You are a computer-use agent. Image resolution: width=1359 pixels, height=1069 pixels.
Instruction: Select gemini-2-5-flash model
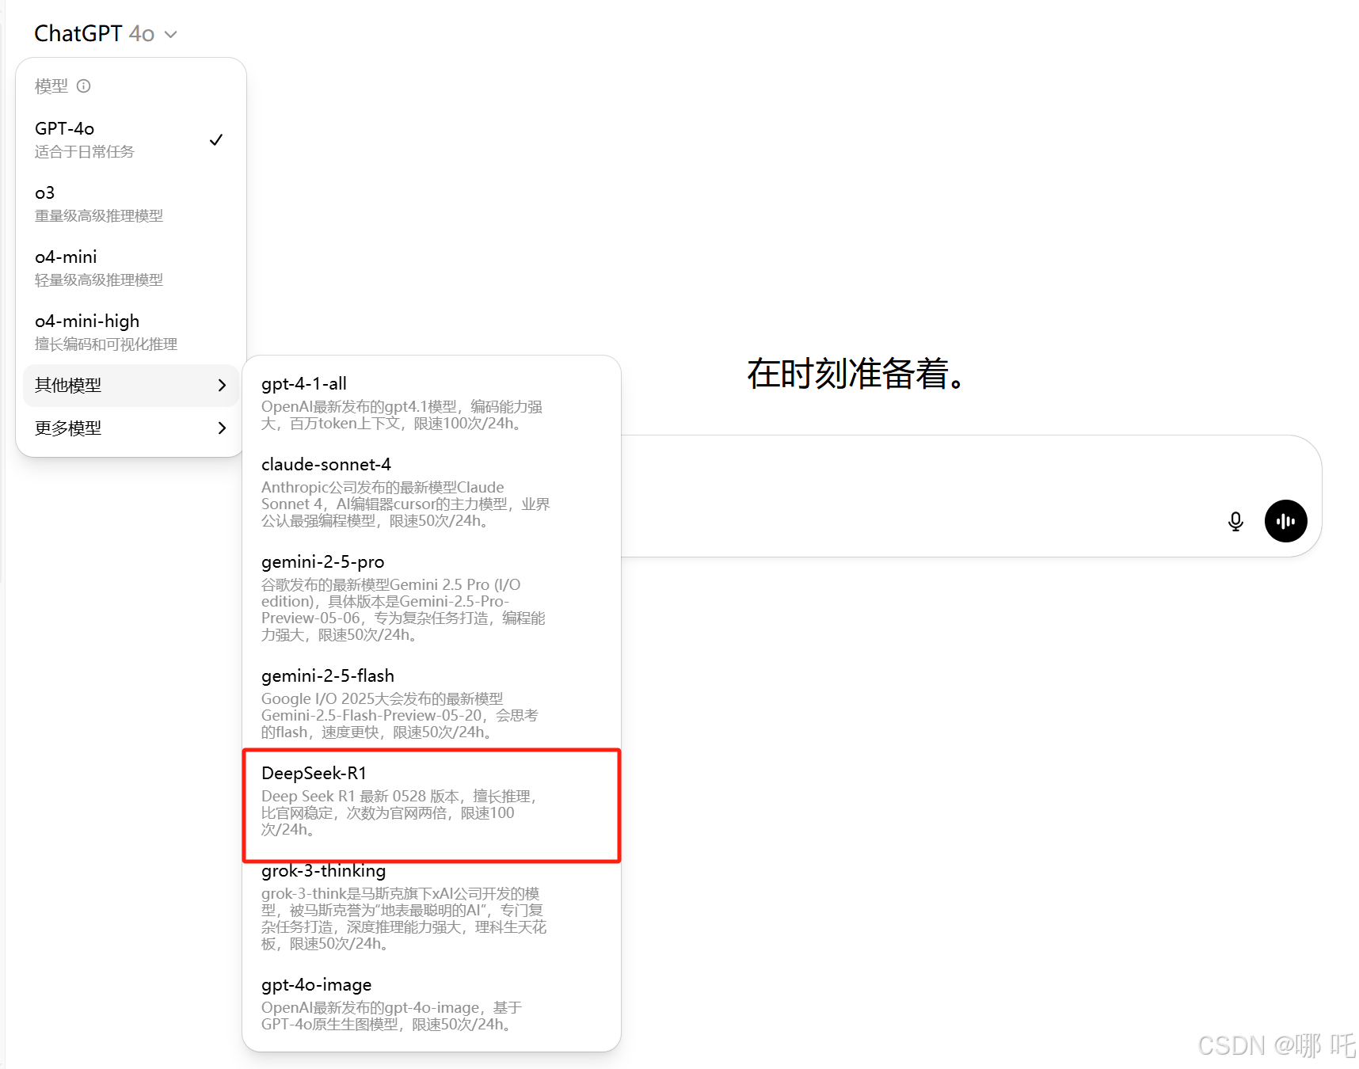coord(432,703)
